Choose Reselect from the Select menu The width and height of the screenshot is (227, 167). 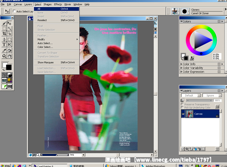pyautogui.click(x=56, y=20)
